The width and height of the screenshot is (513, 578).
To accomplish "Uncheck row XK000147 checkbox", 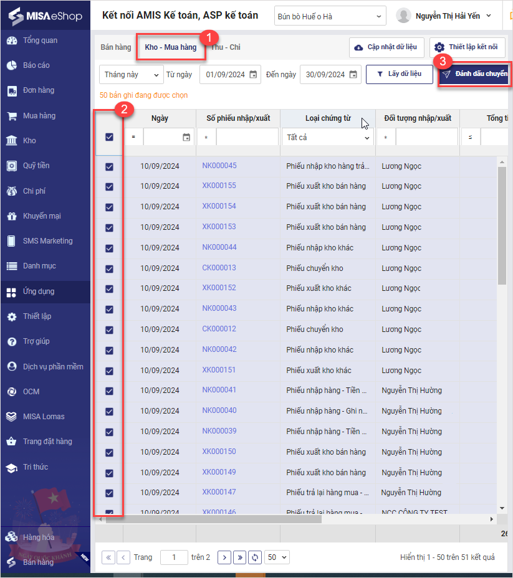I will [x=109, y=493].
